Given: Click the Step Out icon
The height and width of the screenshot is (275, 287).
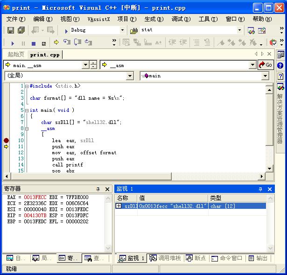Looking at the screenshot, I should pyautogui.click(x=89, y=42).
